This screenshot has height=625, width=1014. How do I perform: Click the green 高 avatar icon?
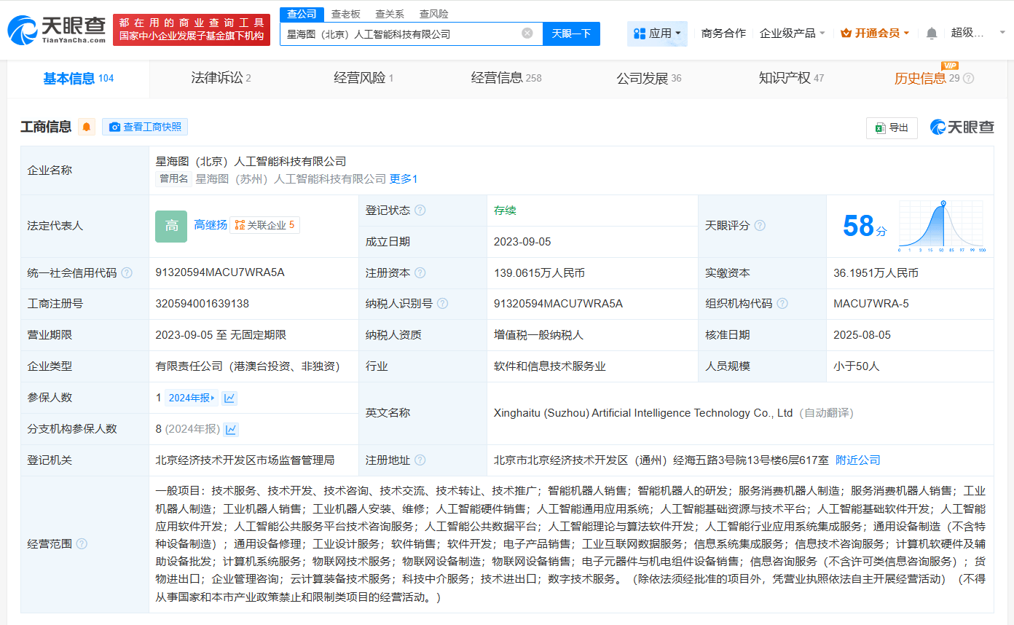tap(171, 226)
